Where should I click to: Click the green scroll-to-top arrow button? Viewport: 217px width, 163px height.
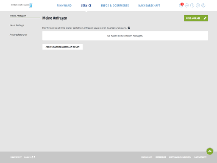(210, 151)
